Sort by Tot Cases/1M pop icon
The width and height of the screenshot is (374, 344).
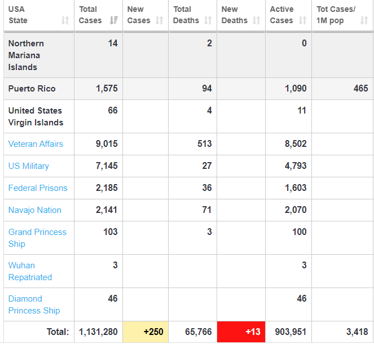pyautogui.click(x=364, y=21)
